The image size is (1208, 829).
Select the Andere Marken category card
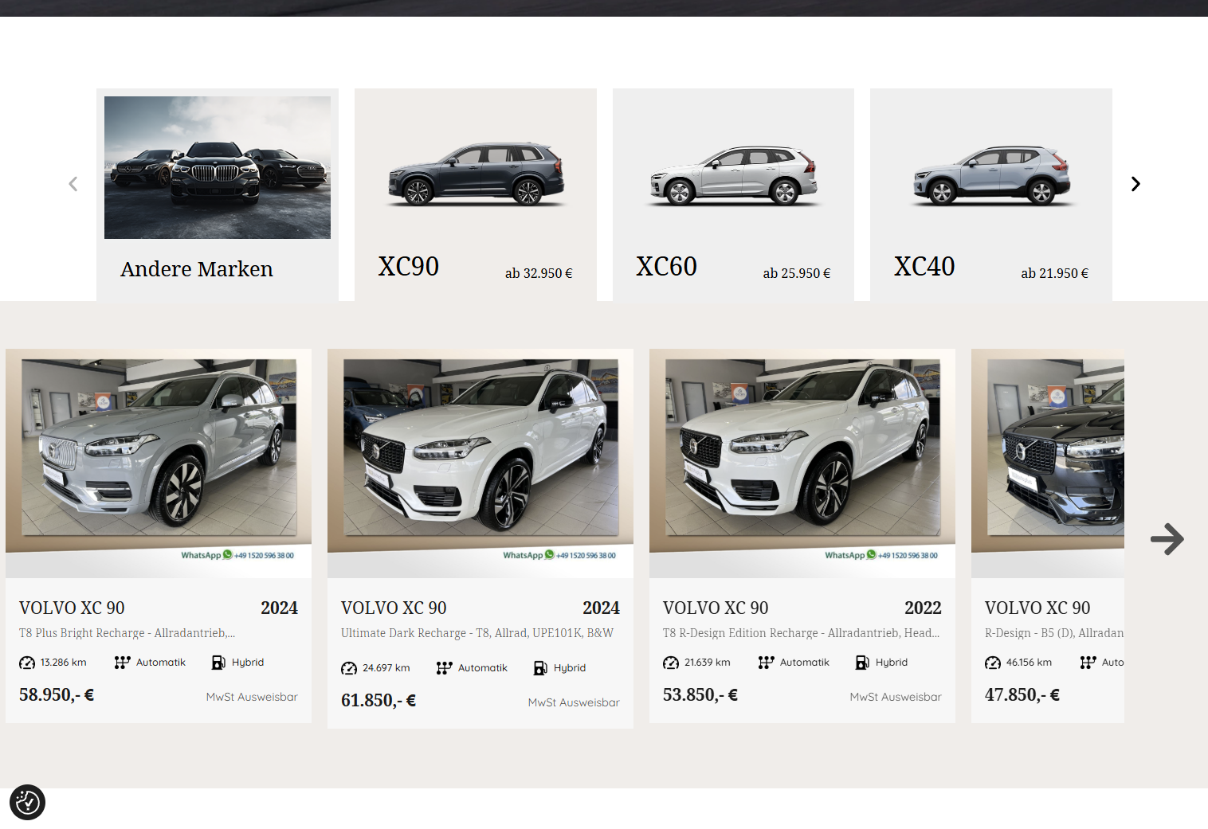(x=217, y=194)
